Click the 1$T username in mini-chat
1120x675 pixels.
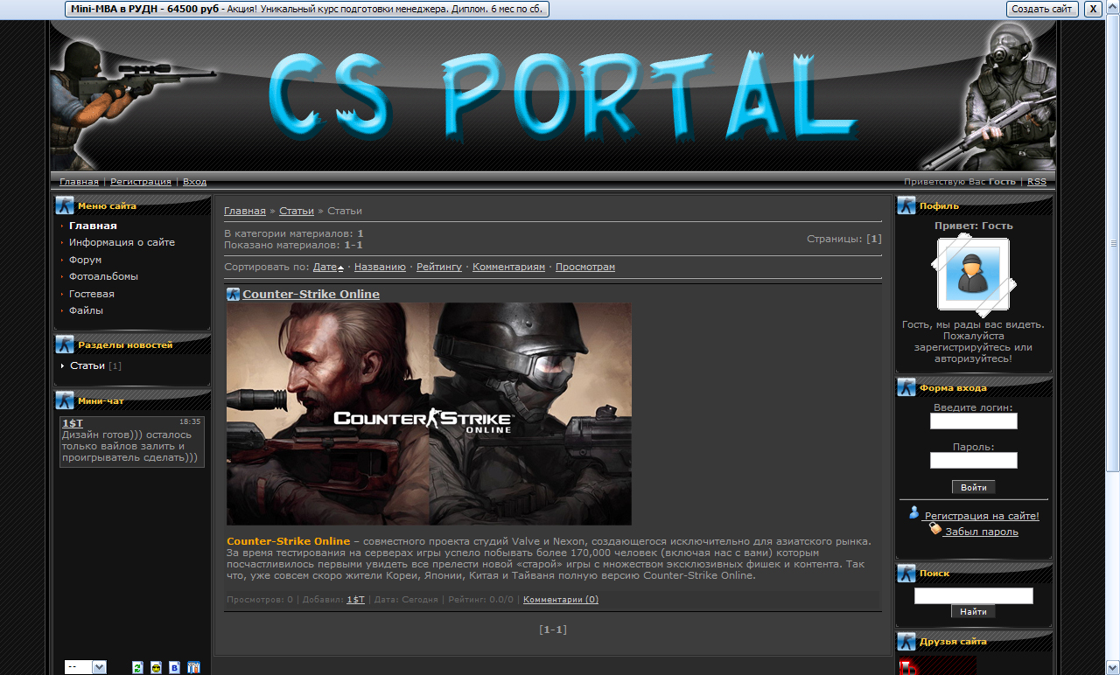click(x=73, y=423)
